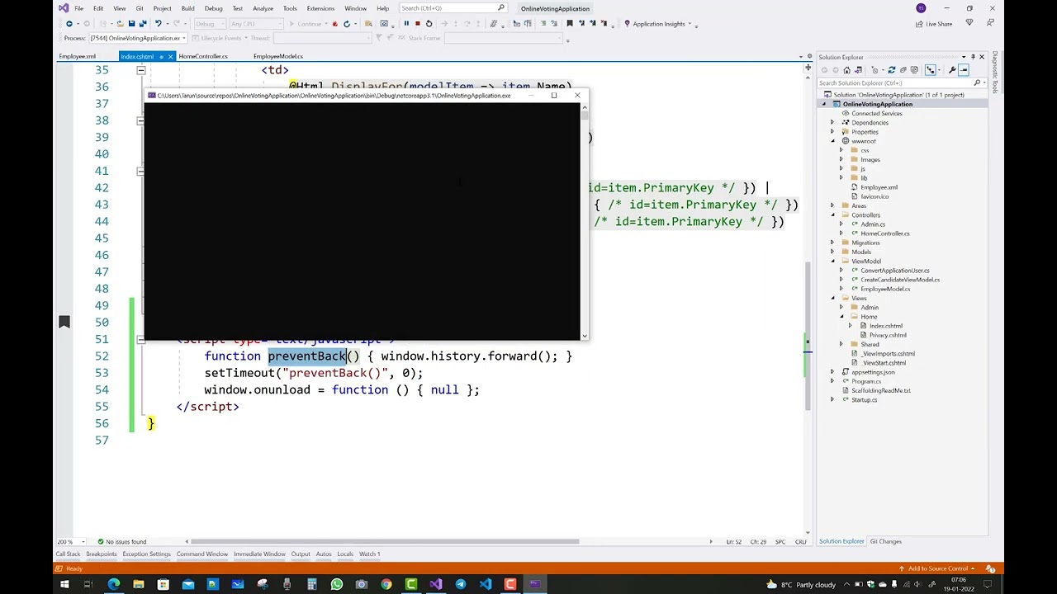Image resolution: width=1057 pixels, height=594 pixels.
Task: Collapse all nodes in Solution Explorer toolbar
Action: tap(903, 70)
